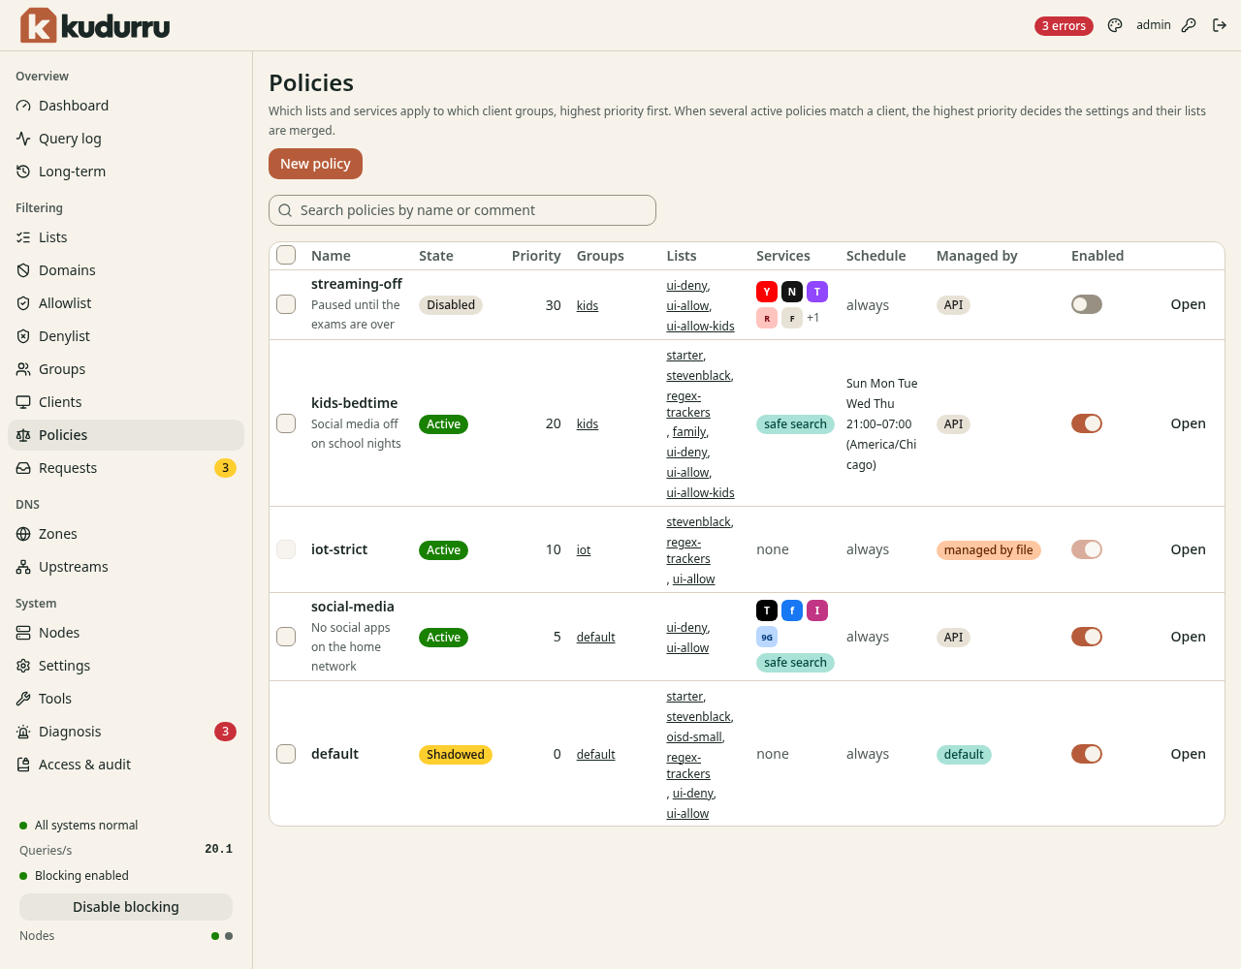Open the 3 errors badge
1241x969 pixels.
[1064, 26]
